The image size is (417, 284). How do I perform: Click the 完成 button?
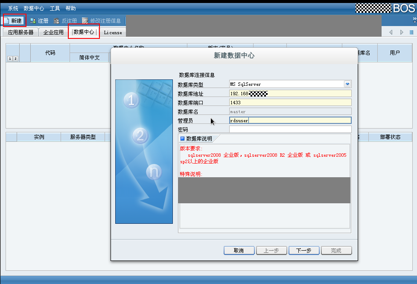click(x=336, y=250)
